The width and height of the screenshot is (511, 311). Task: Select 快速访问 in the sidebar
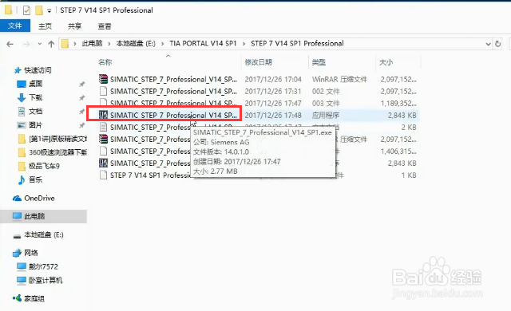click(x=38, y=70)
